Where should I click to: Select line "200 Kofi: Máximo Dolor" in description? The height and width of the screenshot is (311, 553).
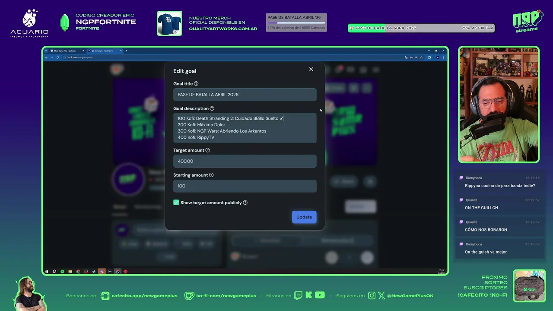pyautogui.click(x=201, y=125)
